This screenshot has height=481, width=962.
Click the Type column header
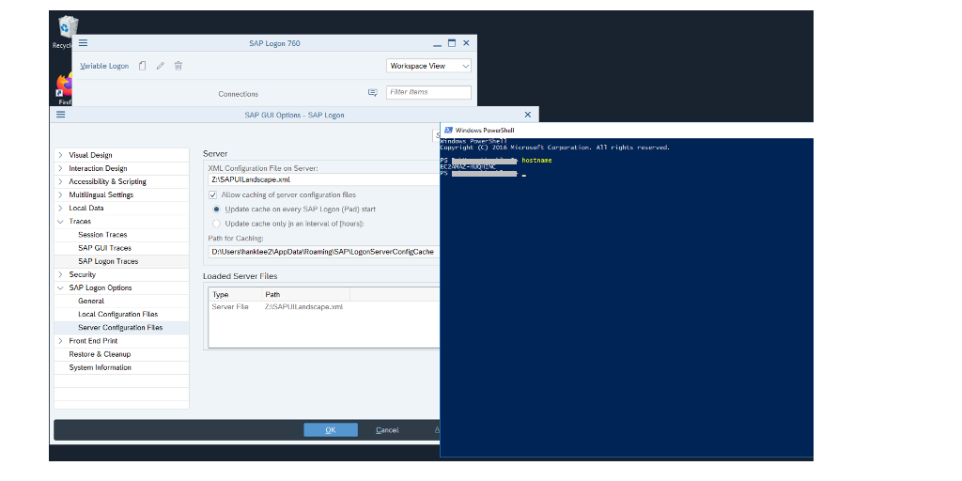(x=236, y=294)
